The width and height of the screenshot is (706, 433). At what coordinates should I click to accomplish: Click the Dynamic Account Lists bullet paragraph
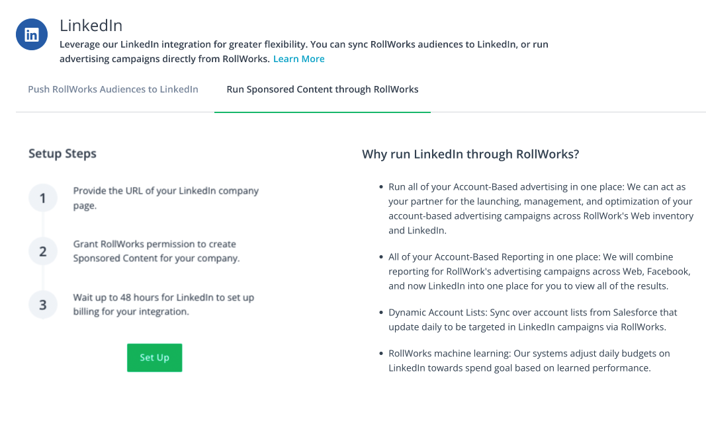pyautogui.click(x=533, y=319)
